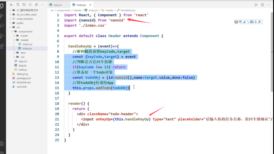Image resolution: width=274 pixels, height=154 pixels.
Task: Split the editor to the right
Action: 262,5
